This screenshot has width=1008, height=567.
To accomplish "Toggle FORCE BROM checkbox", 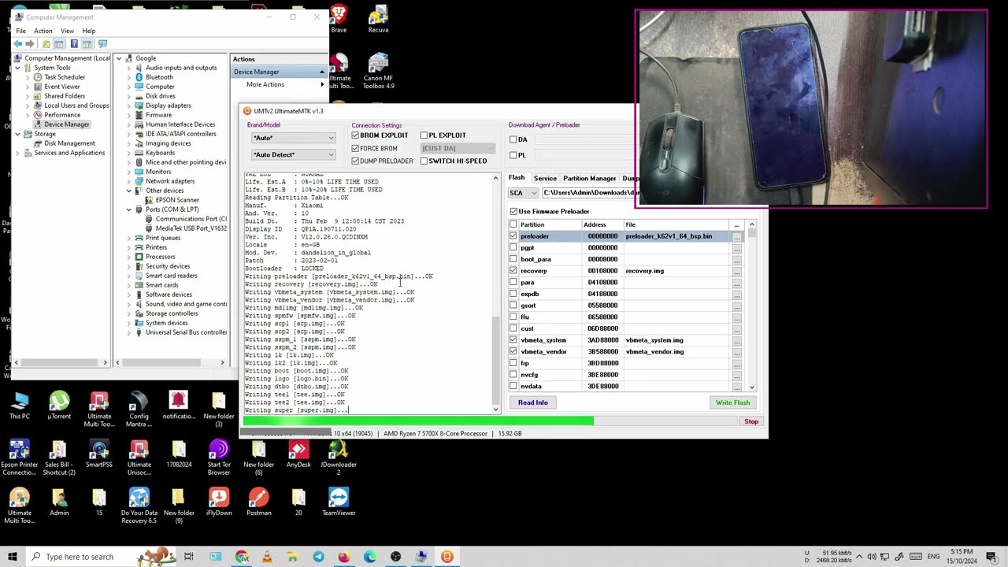I will (355, 148).
